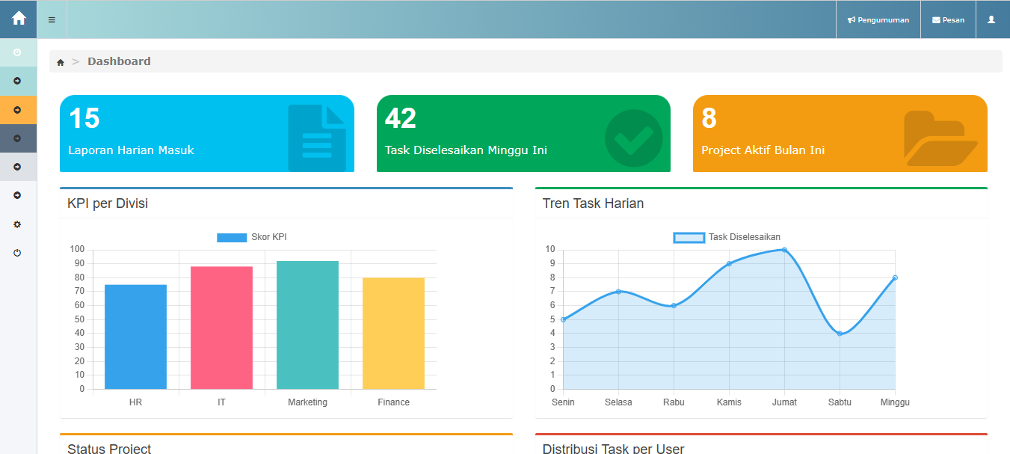The image size is (1010, 454).
Task: Click the Marketing bar in the KPI chart
Action: coord(307,325)
